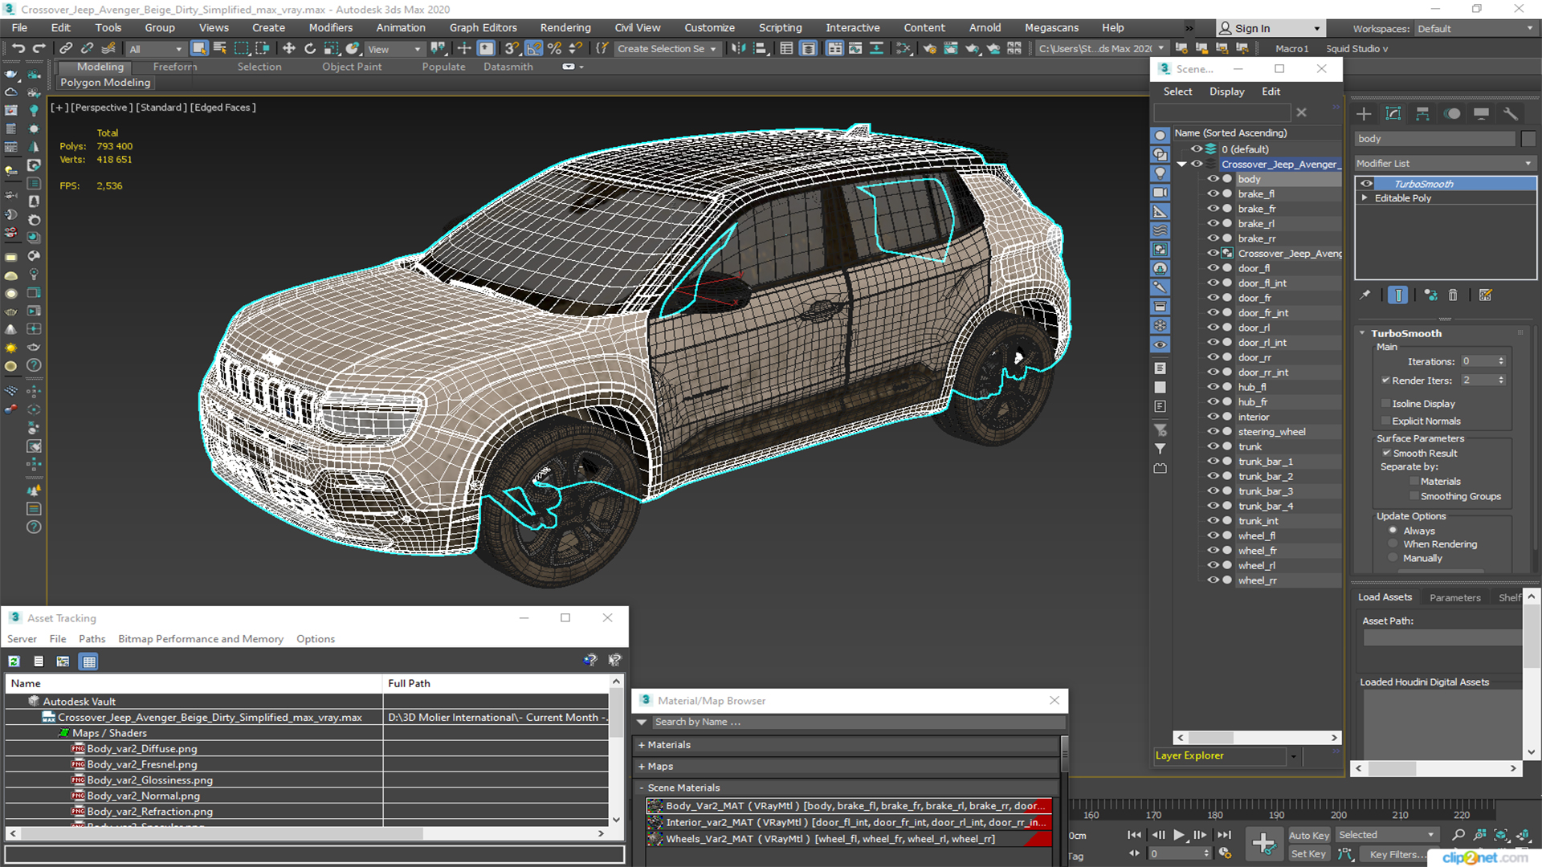
Task: Click the Pin Stack icon
Action: (x=1365, y=295)
